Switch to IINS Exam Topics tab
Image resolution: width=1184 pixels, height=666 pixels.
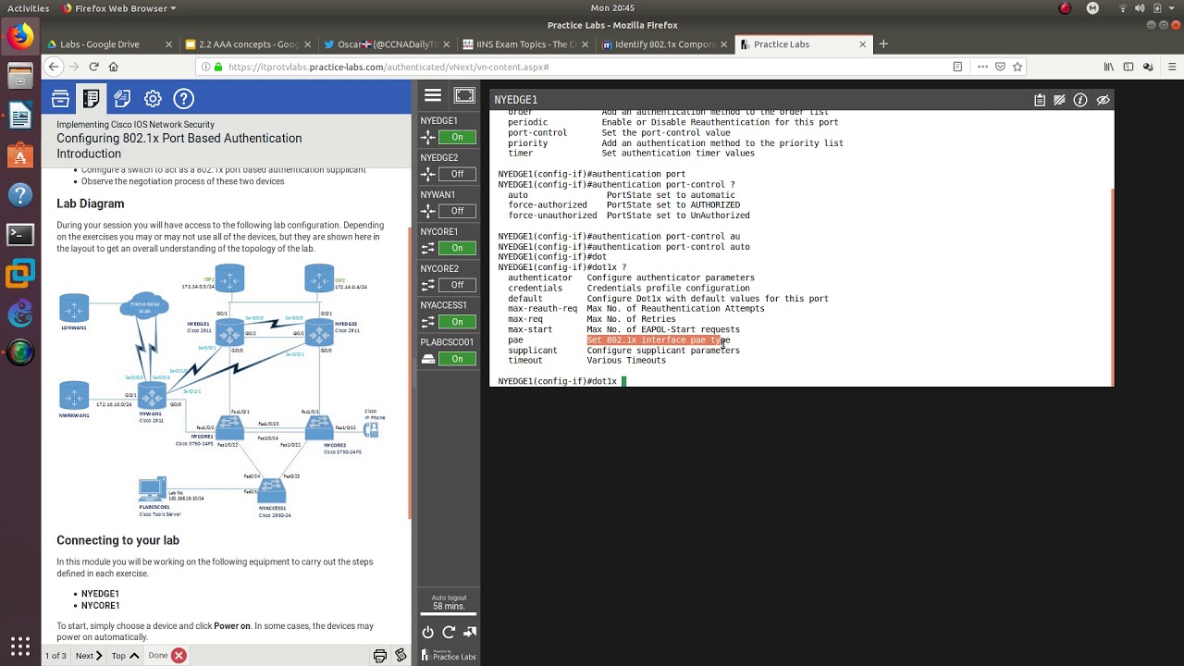coord(524,43)
